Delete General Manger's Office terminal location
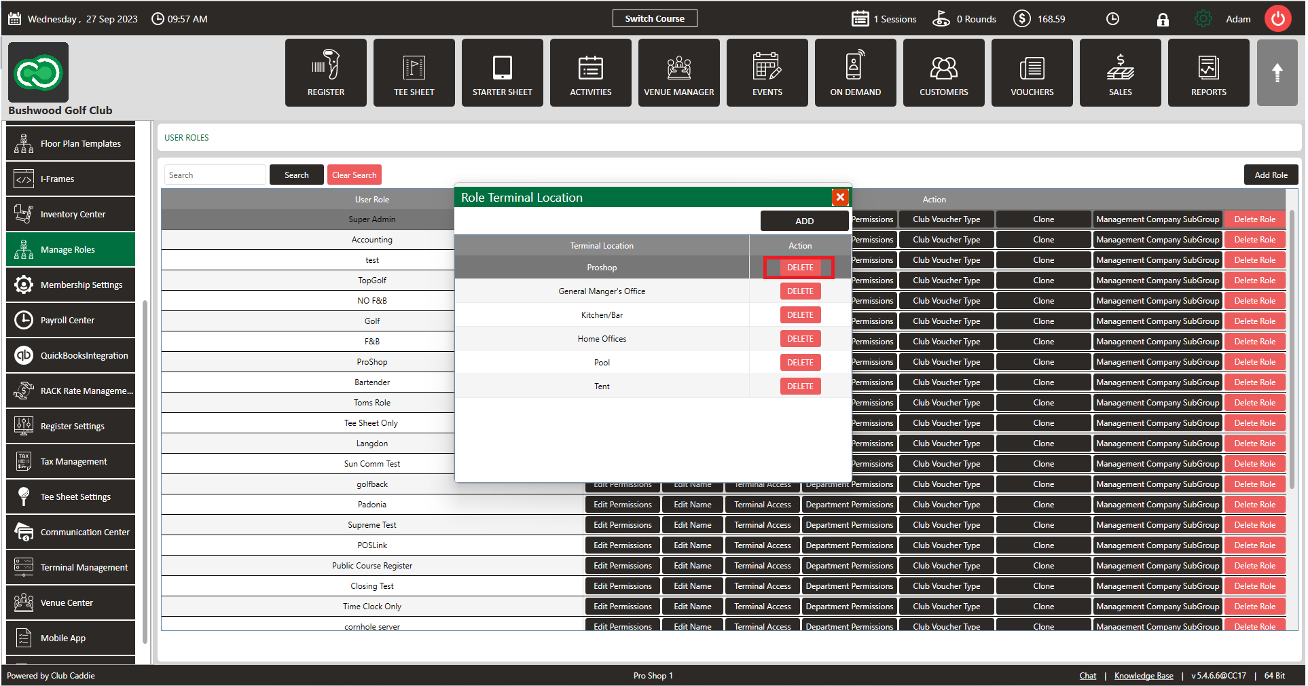This screenshot has height=686, width=1308. 800,291
